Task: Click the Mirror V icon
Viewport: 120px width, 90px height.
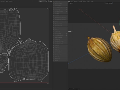Action: tap(54, 30)
